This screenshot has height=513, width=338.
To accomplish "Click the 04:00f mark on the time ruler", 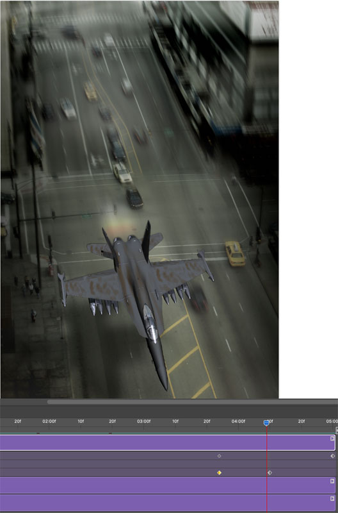I will coord(238,421).
